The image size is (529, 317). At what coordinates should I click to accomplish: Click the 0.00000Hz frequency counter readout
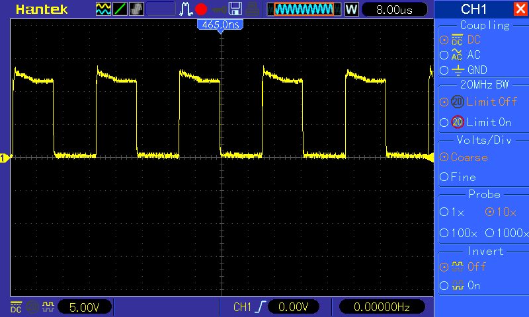[x=382, y=307]
